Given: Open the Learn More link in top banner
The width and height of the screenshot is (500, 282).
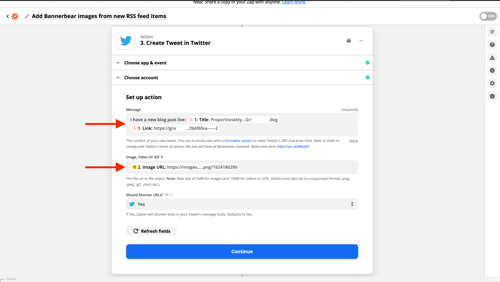Looking at the screenshot, I should click(293, 2).
